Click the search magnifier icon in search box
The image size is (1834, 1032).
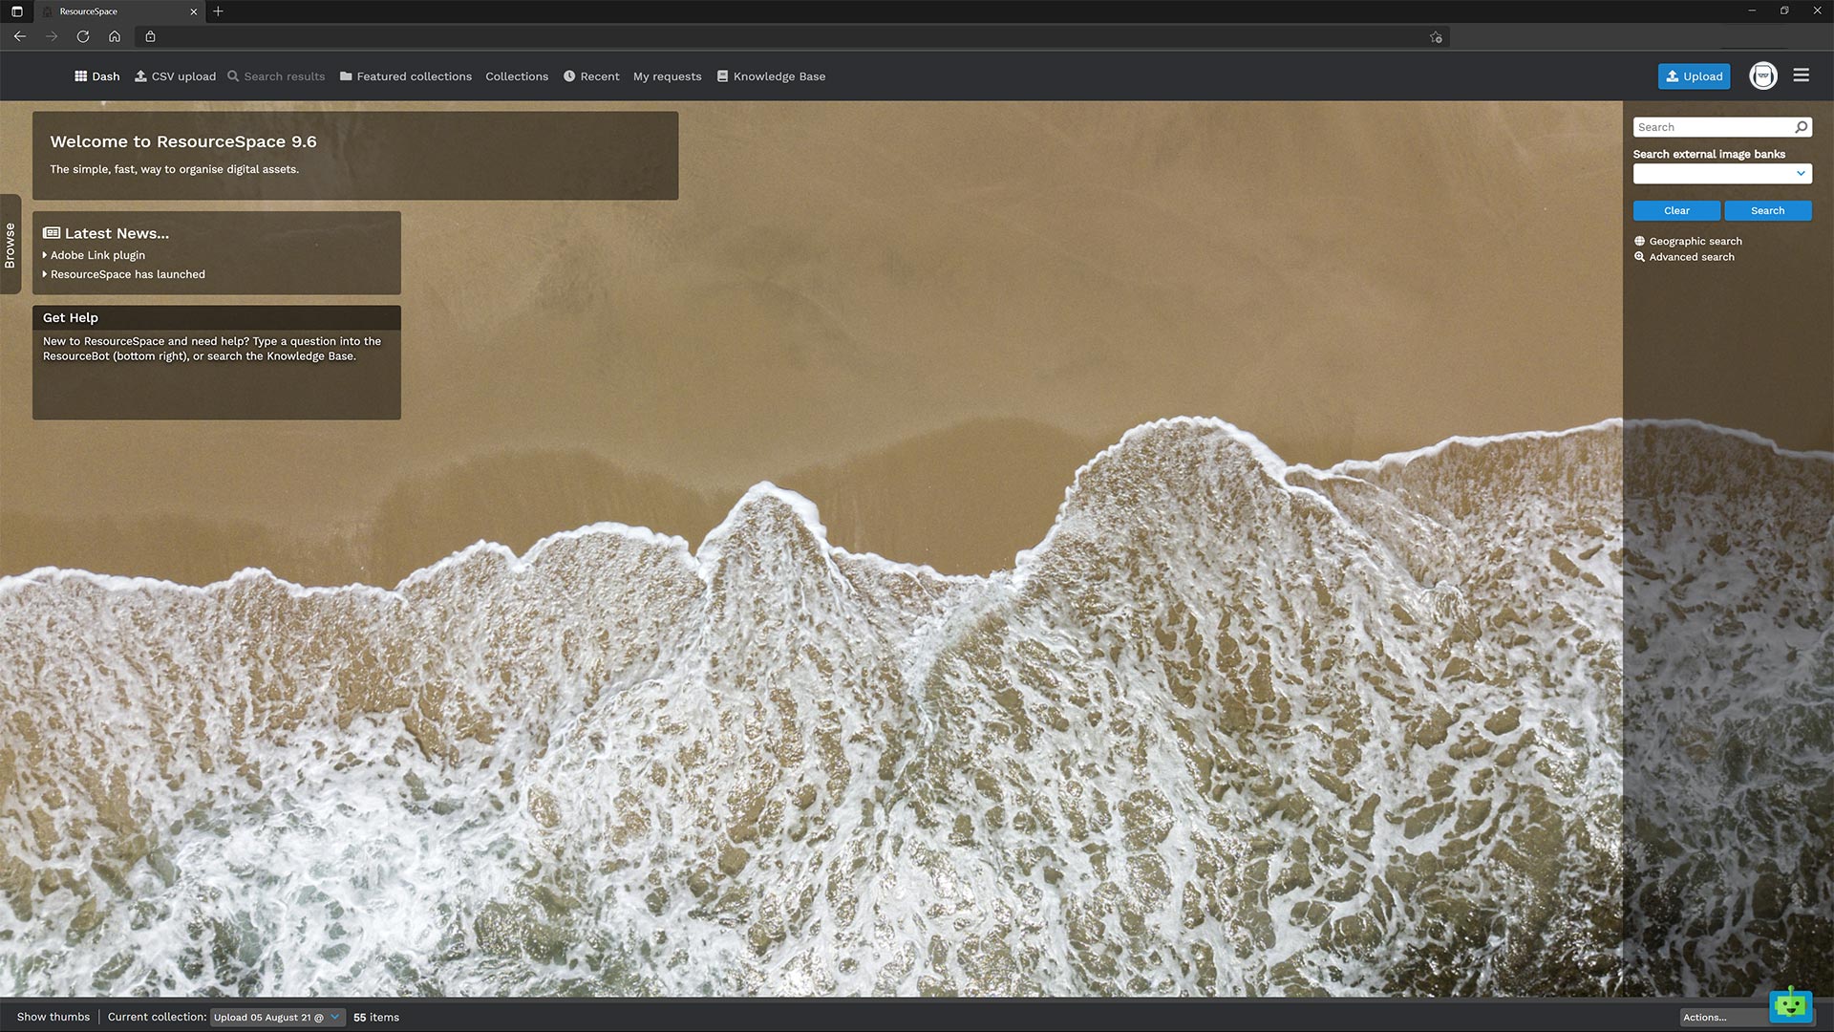click(1801, 127)
